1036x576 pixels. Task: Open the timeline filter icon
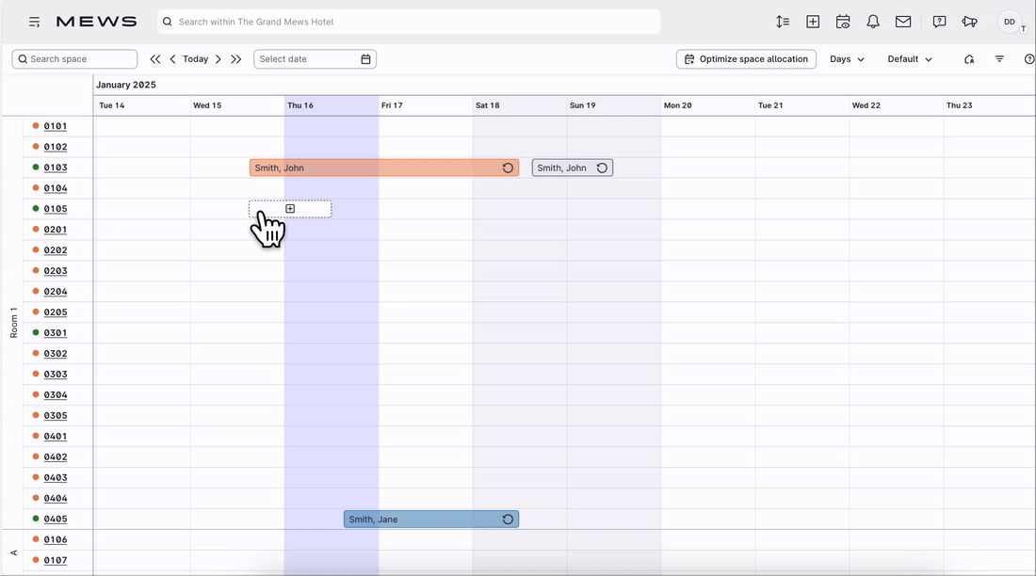pyautogui.click(x=999, y=59)
